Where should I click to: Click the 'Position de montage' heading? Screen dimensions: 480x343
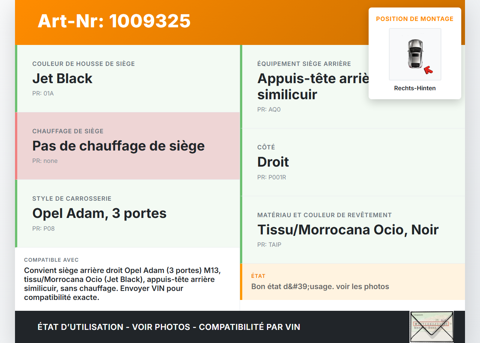(415, 19)
